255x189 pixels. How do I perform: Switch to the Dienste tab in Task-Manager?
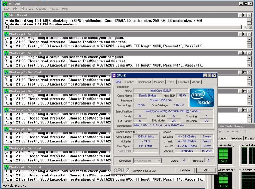pyautogui.click(x=249, y=138)
